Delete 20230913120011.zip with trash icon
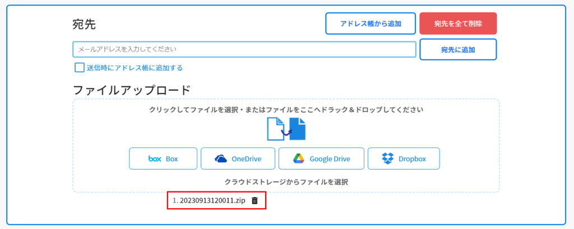 tap(255, 200)
